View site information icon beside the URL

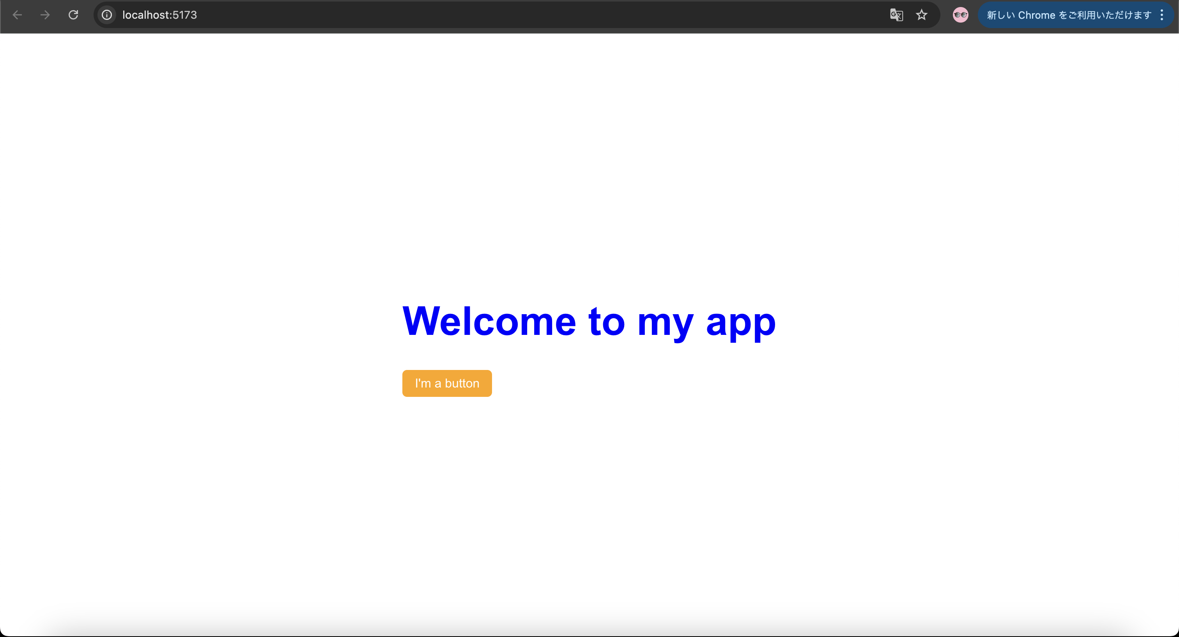(x=107, y=15)
